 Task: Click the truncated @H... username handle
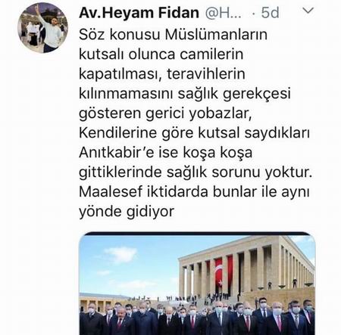click(223, 13)
